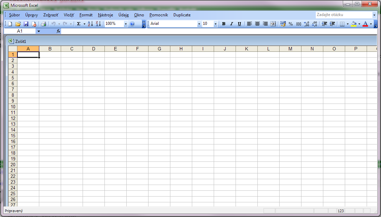This screenshot has width=381, height=217.
Task: Expand the AutoSum functions arrow
Action: (x=84, y=24)
